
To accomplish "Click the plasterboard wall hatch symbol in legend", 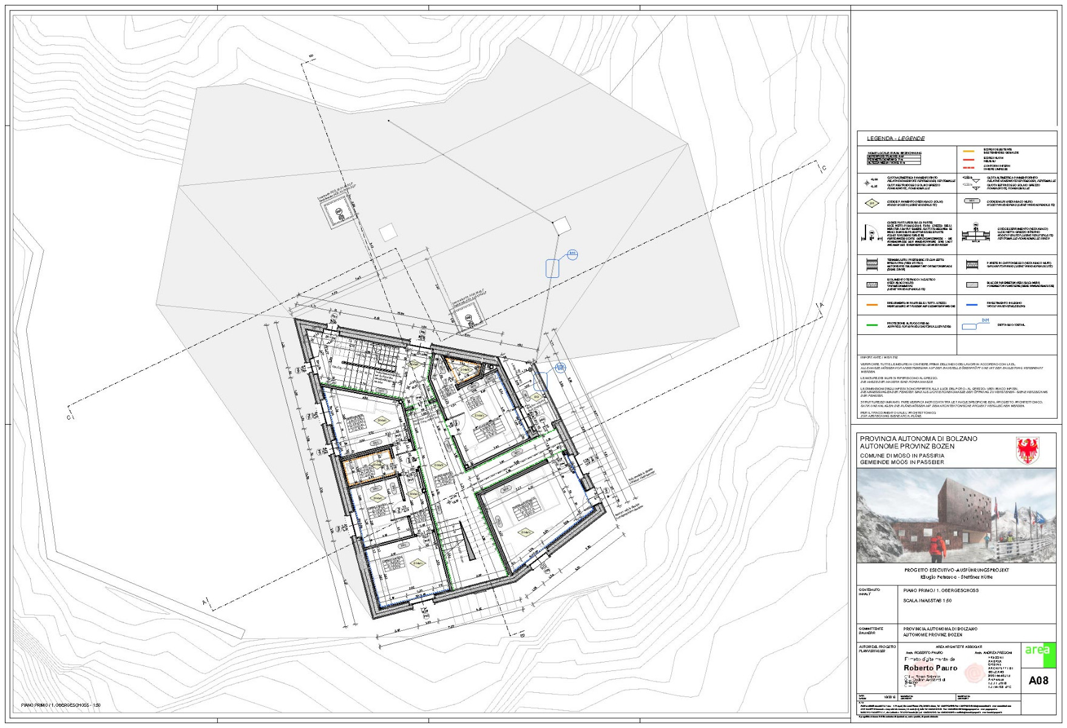I will (x=971, y=265).
